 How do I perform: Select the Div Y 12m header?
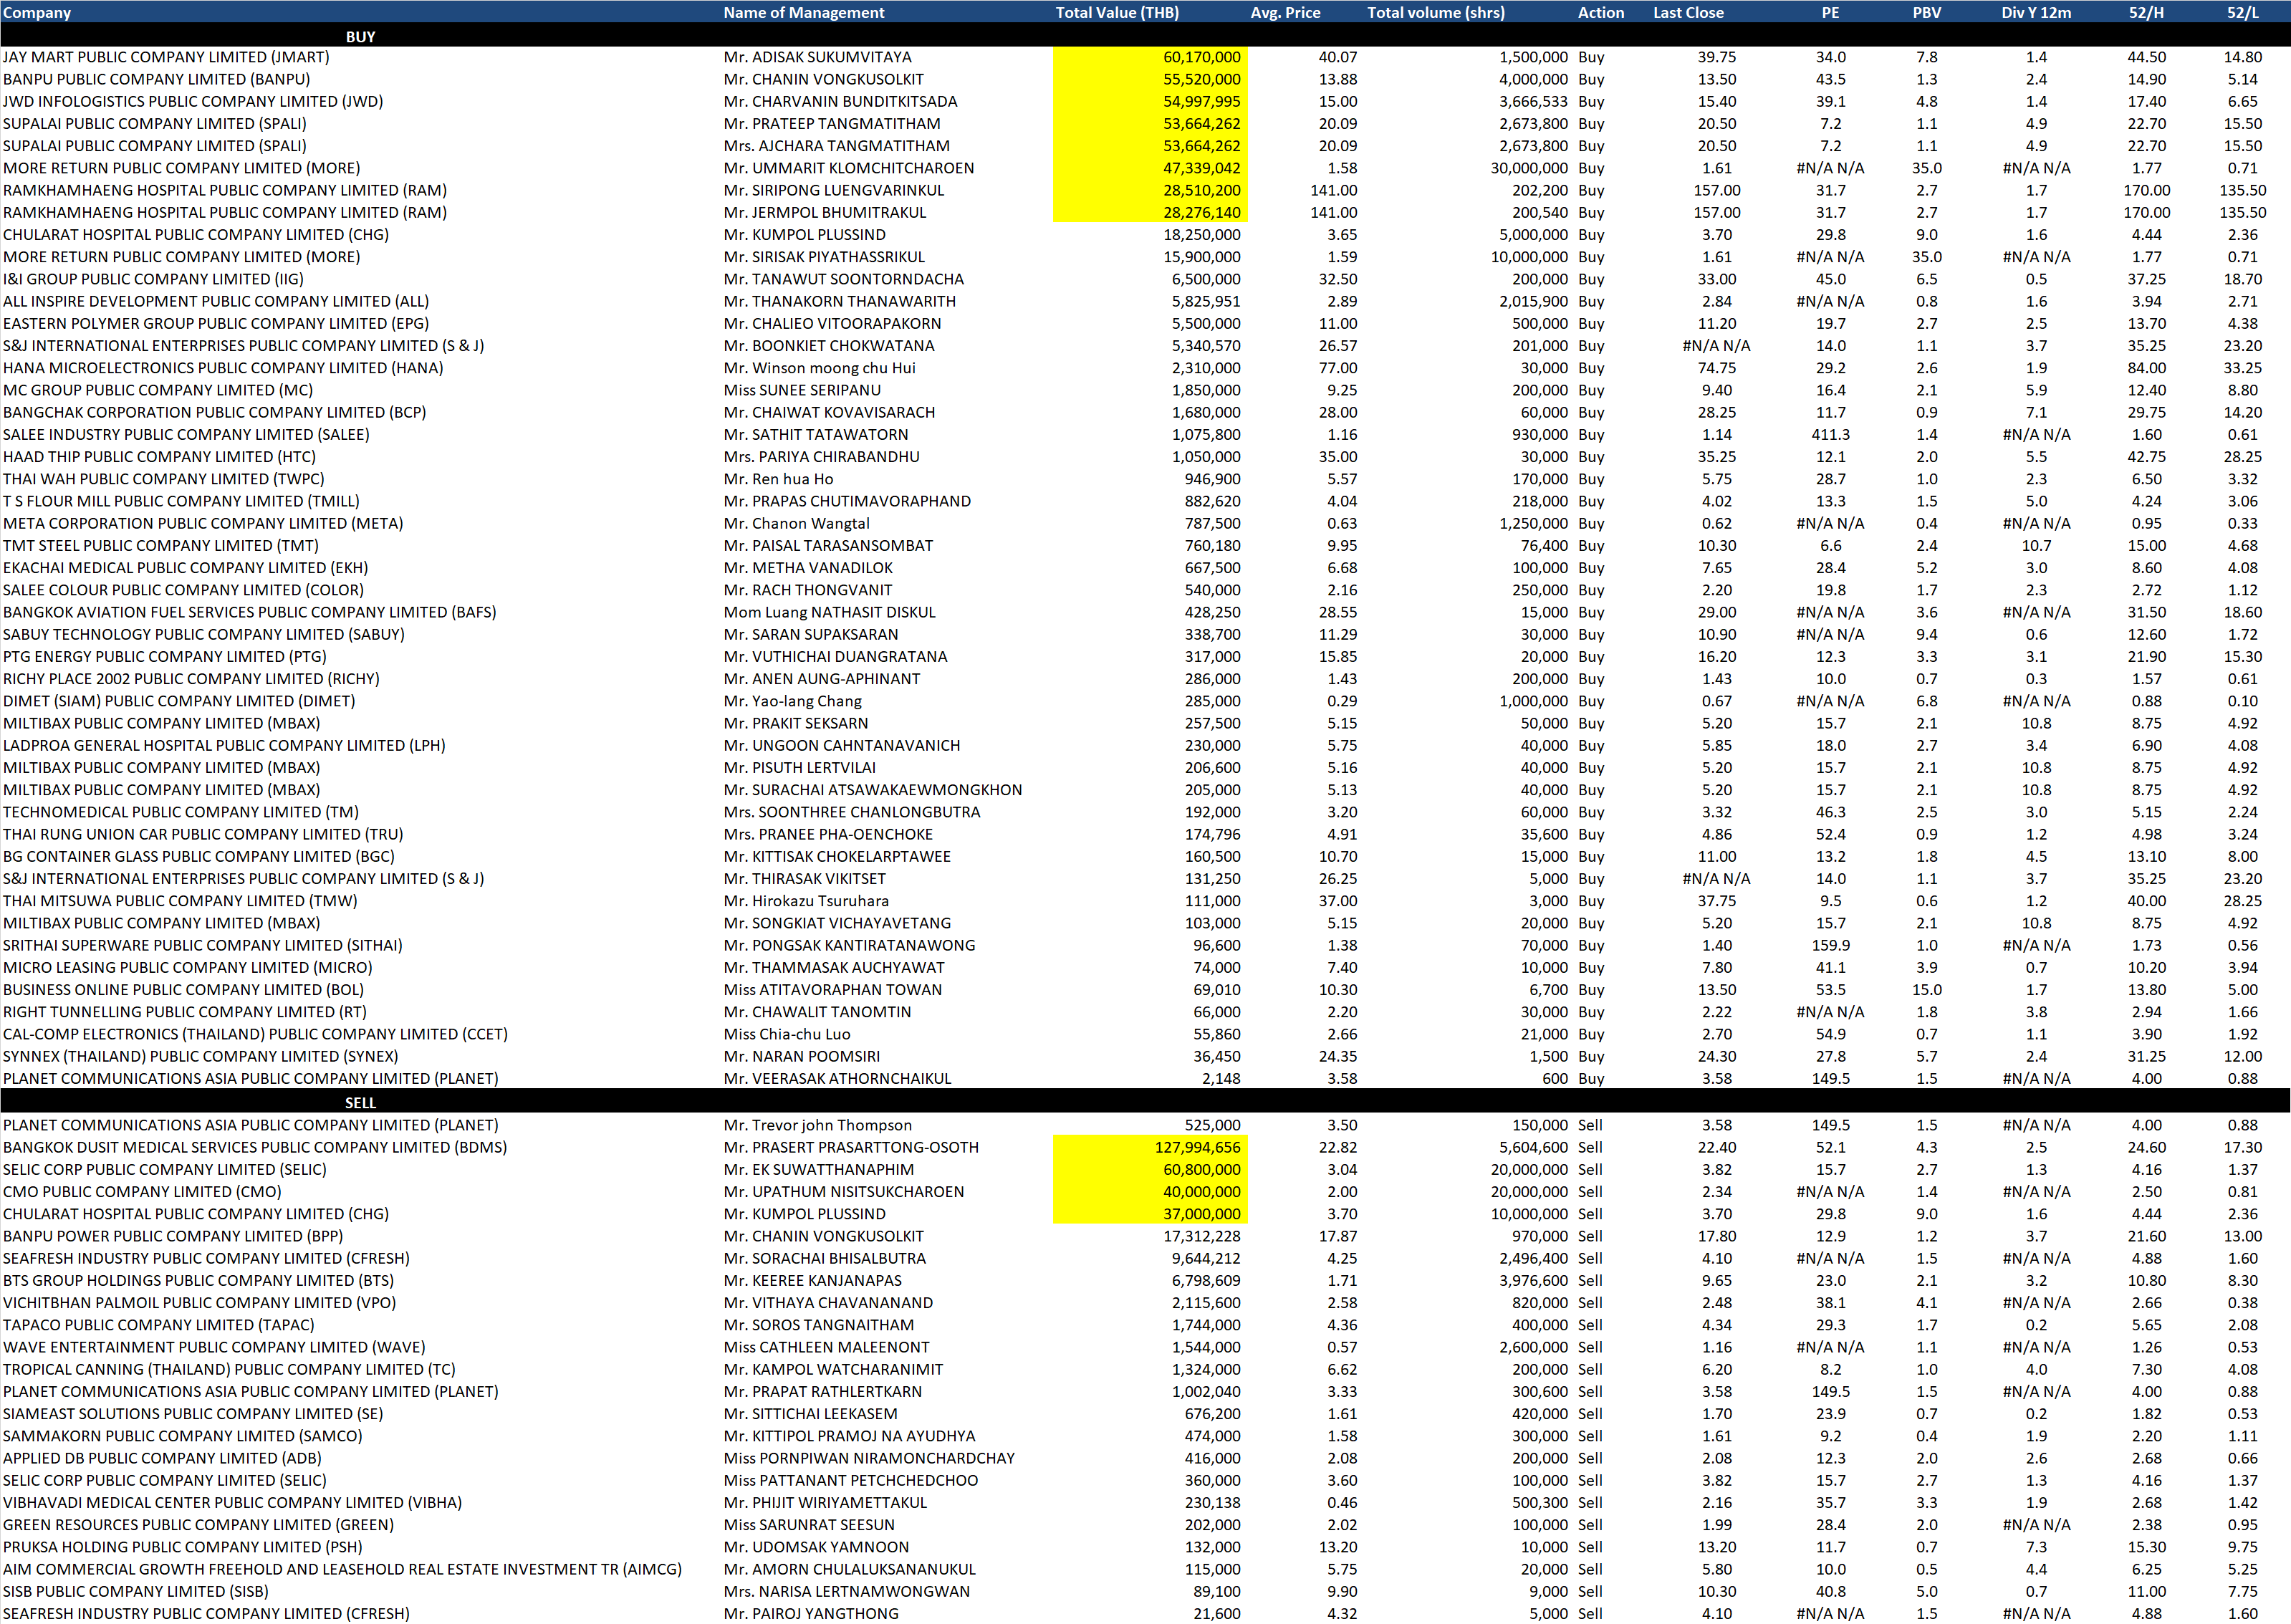tap(2035, 13)
